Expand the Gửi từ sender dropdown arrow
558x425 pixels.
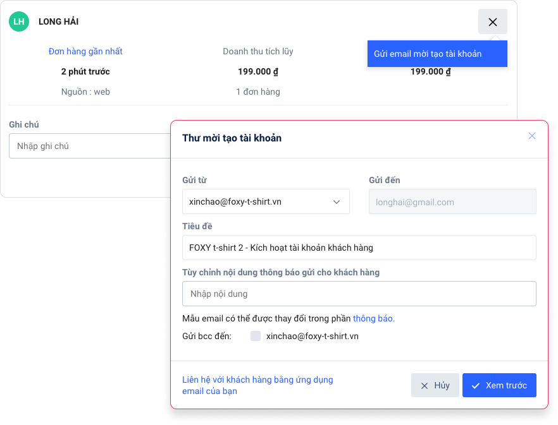[x=337, y=202]
